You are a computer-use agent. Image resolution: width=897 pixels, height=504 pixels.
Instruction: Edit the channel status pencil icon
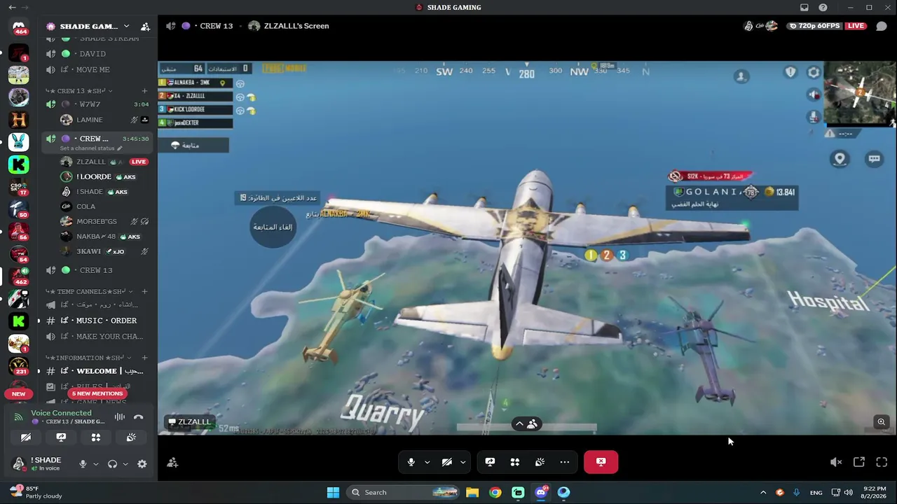119,148
